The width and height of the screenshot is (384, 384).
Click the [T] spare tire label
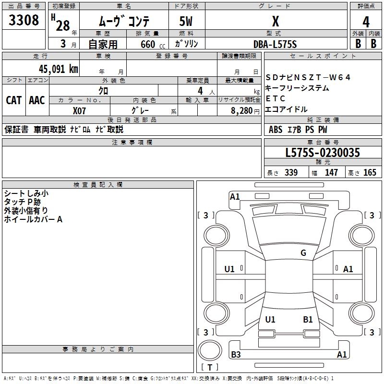210,367
